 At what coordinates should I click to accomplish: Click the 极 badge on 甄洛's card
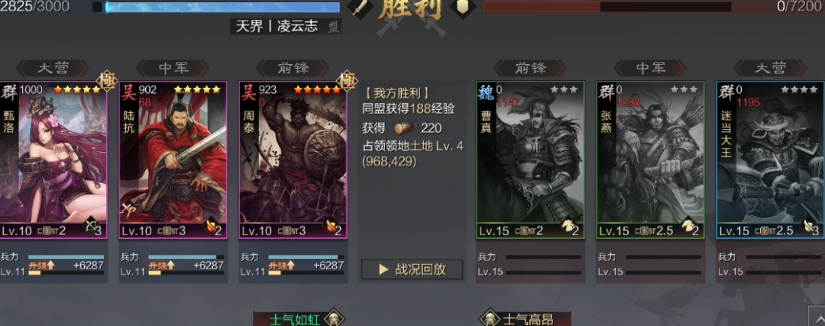point(108,79)
